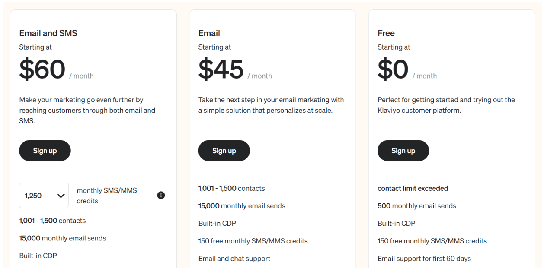Viewport: 544px width, 278px height.
Task: Sign up for Email and SMS plan
Action: point(45,151)
